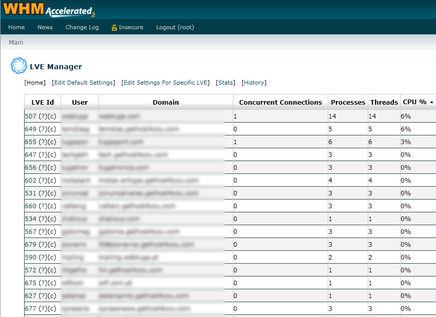Select the 14 Processes cell for LVE 507

(x=348, y=116)
